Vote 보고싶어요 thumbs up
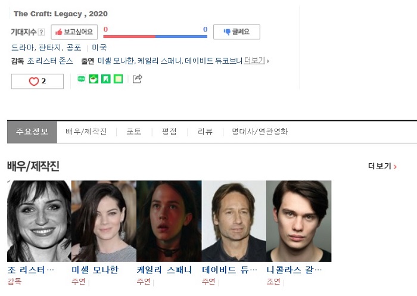This screenshot has width=417, height=296. coord(74,32)
